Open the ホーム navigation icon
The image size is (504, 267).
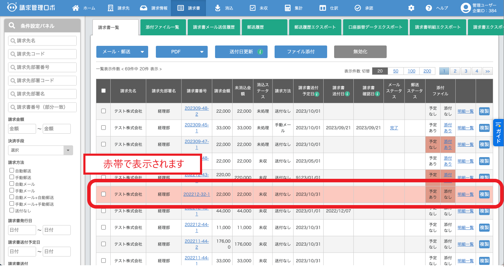76,7
